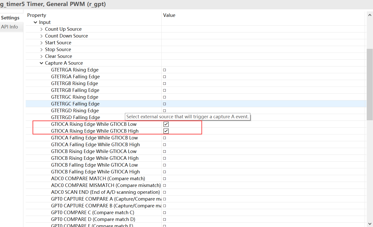
Task: Tick GTIOCB Falling Edge While GTIOCA High
Action: pos(164,172)
